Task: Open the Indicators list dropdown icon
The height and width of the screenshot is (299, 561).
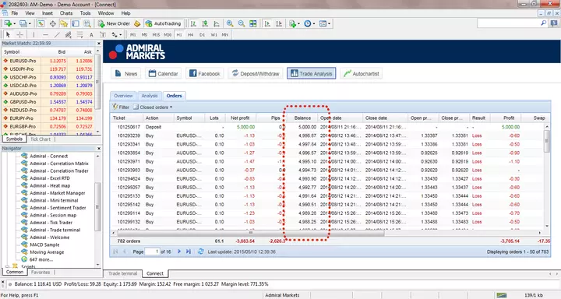Action: (294, 23)
